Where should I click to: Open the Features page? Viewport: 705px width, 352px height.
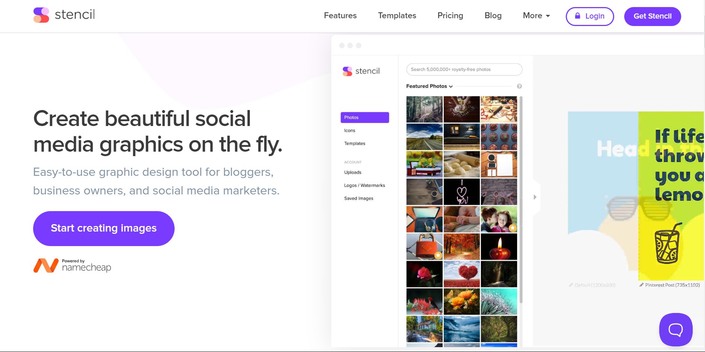click(340, 16)
